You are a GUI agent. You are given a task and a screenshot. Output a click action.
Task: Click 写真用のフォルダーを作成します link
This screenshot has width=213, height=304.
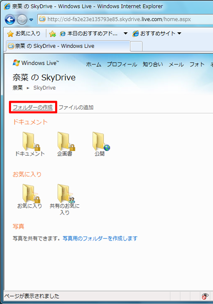point(100,238)
